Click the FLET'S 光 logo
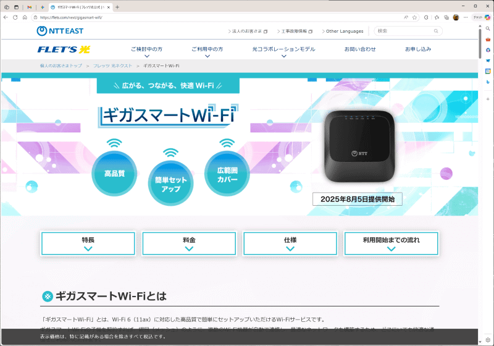 tap(64, 49)
